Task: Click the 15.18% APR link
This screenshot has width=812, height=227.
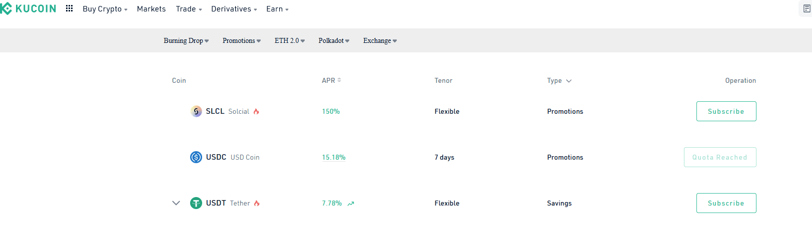Action: (334, 157)
